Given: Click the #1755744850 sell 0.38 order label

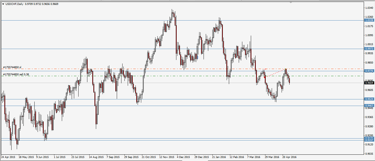Looking at the screenshot, I should [x=16, y=74].
